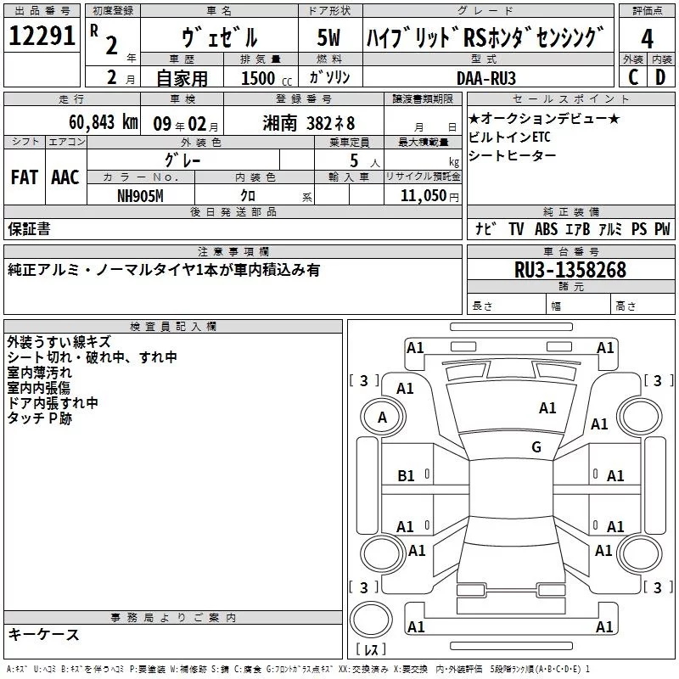Click the PW equipment label
Viewport: 679px width, 679px height.
coord(662,228)
